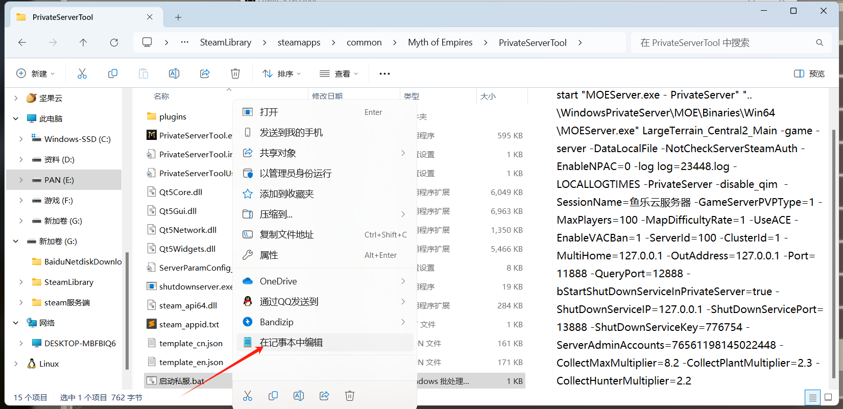843x409 pixels.
Task: Choose 发送到我的手机 in the context menu
Action: 325,133
